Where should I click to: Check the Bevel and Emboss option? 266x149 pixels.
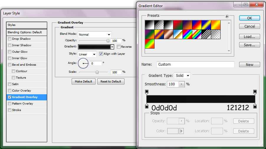pos(10,65)
